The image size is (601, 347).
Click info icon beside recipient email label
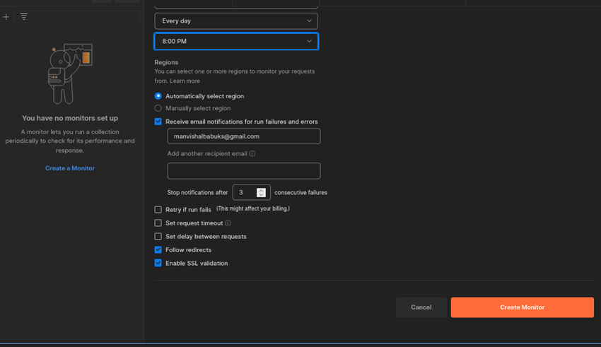pyautogui.click(x=252, y=153)
